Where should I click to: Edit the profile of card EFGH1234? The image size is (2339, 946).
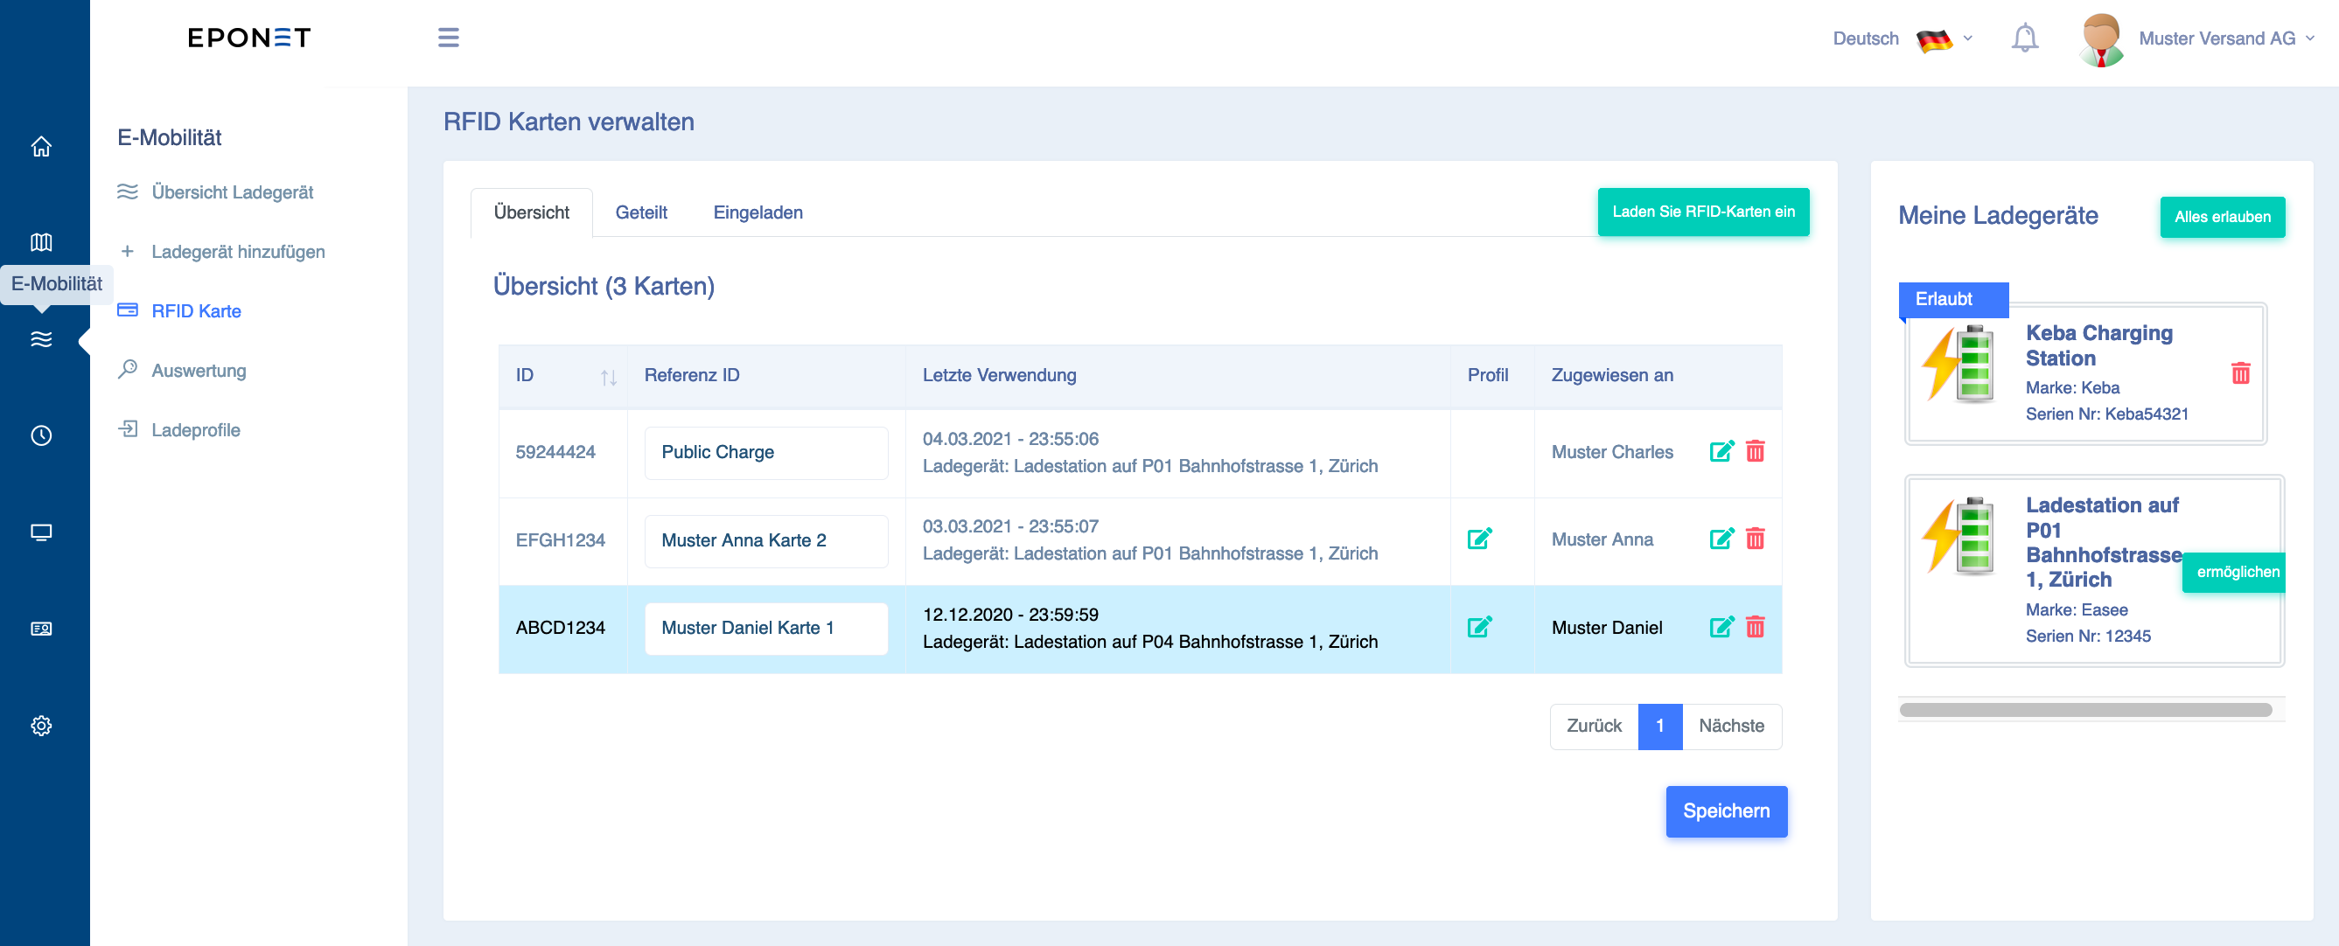click(x=1479, y=539)
